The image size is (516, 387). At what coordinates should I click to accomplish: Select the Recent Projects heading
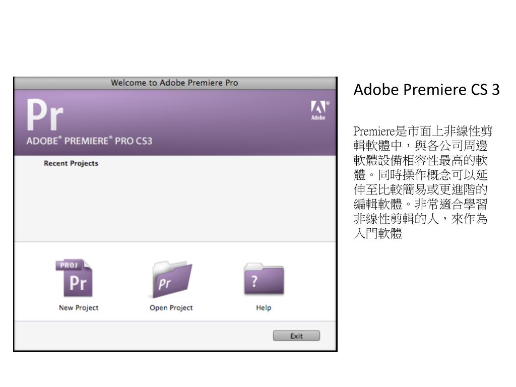(x=71, y=163)
